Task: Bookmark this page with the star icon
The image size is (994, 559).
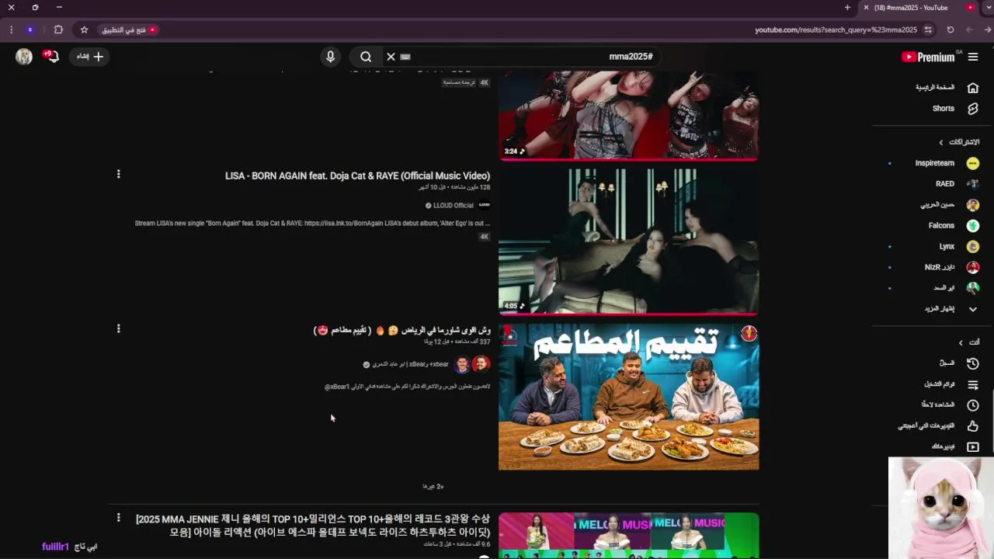Action: 84,30
